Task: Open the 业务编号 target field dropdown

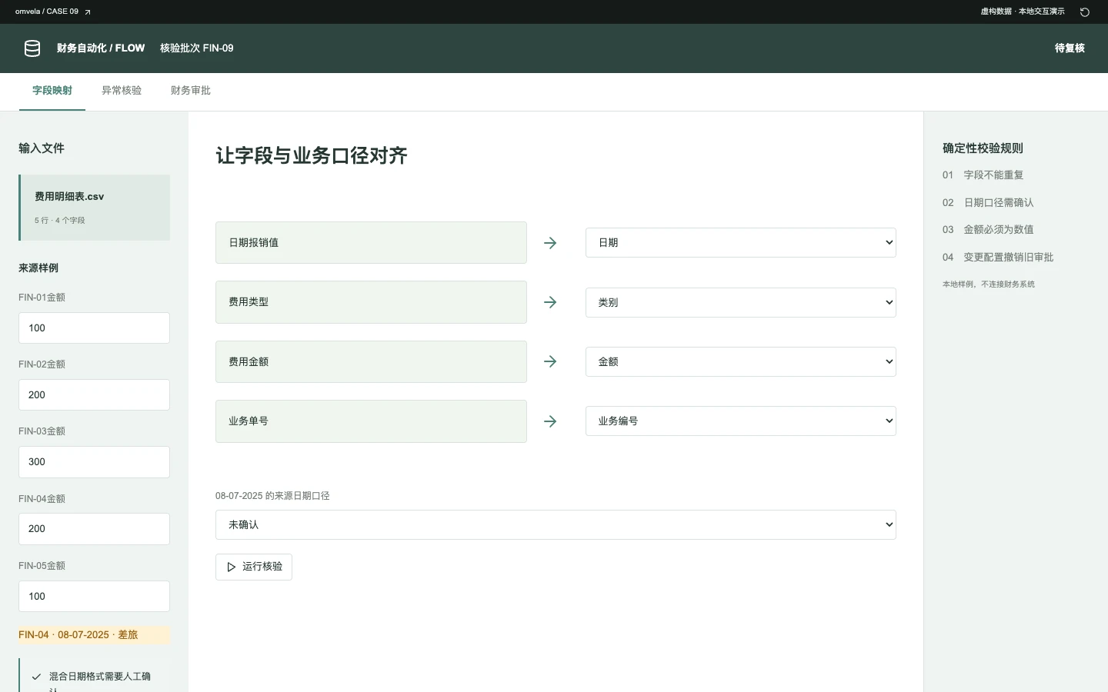Action: (741, 421)
